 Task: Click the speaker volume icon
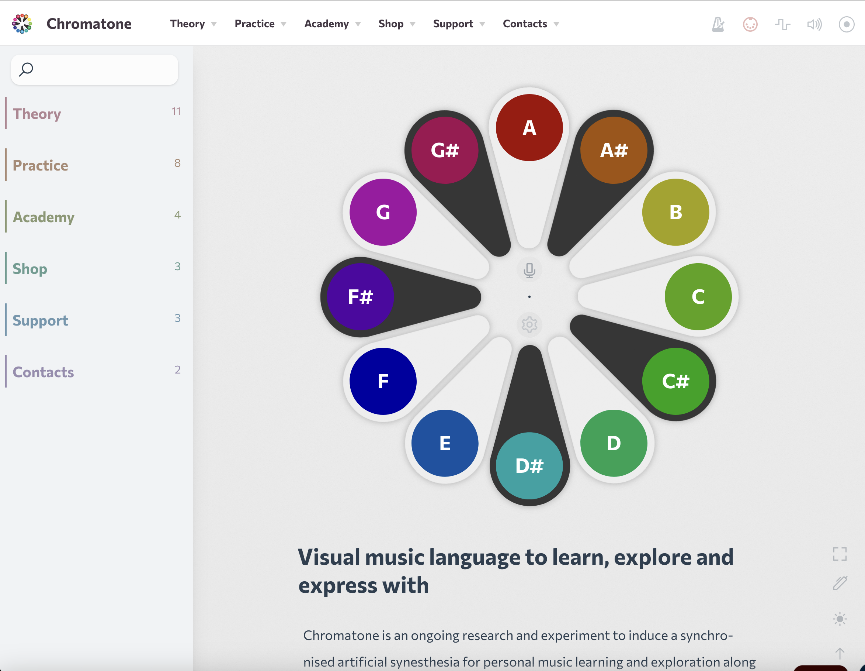click(814, 24)
